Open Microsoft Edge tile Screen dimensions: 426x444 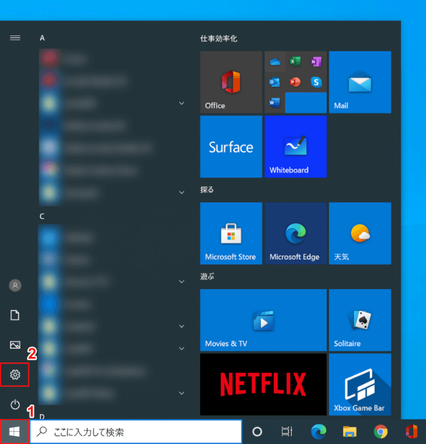[295, 233]
